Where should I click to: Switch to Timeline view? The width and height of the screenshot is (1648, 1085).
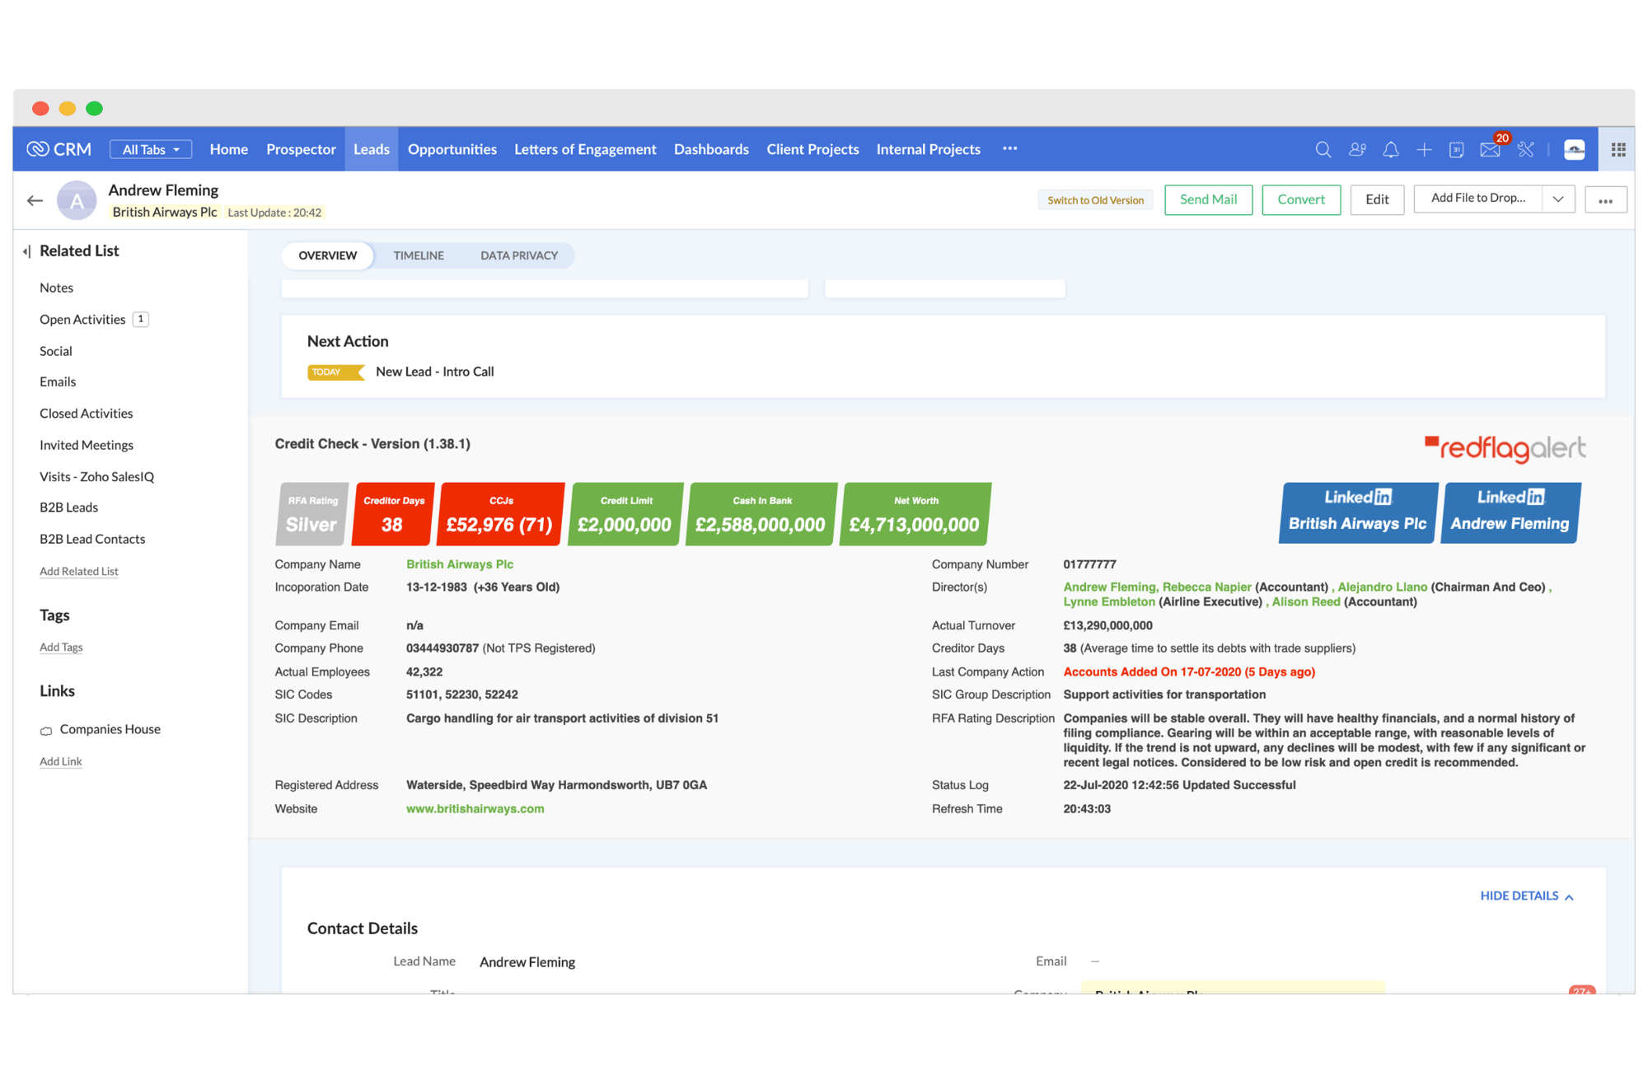coord(419,255)
